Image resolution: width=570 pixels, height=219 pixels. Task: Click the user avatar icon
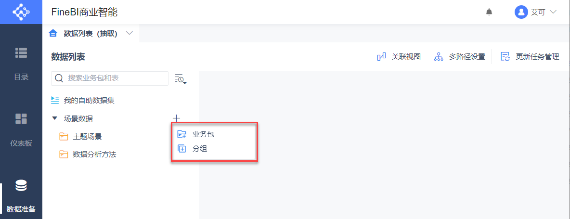click(x=521, y=12)
